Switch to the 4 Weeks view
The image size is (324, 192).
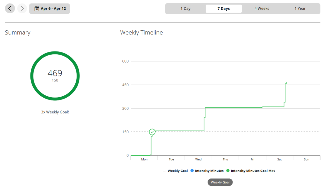[262, 9]
